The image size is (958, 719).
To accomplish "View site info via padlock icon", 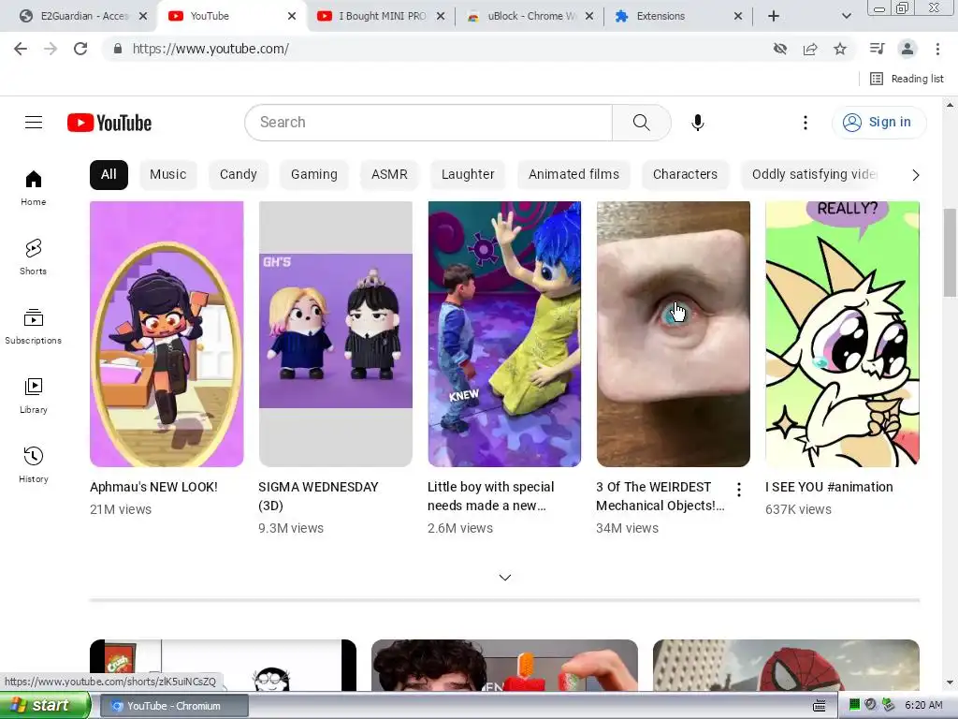I will (117, 49).
